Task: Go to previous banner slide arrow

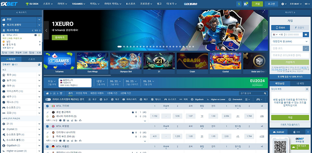Action: click(46, 30)
